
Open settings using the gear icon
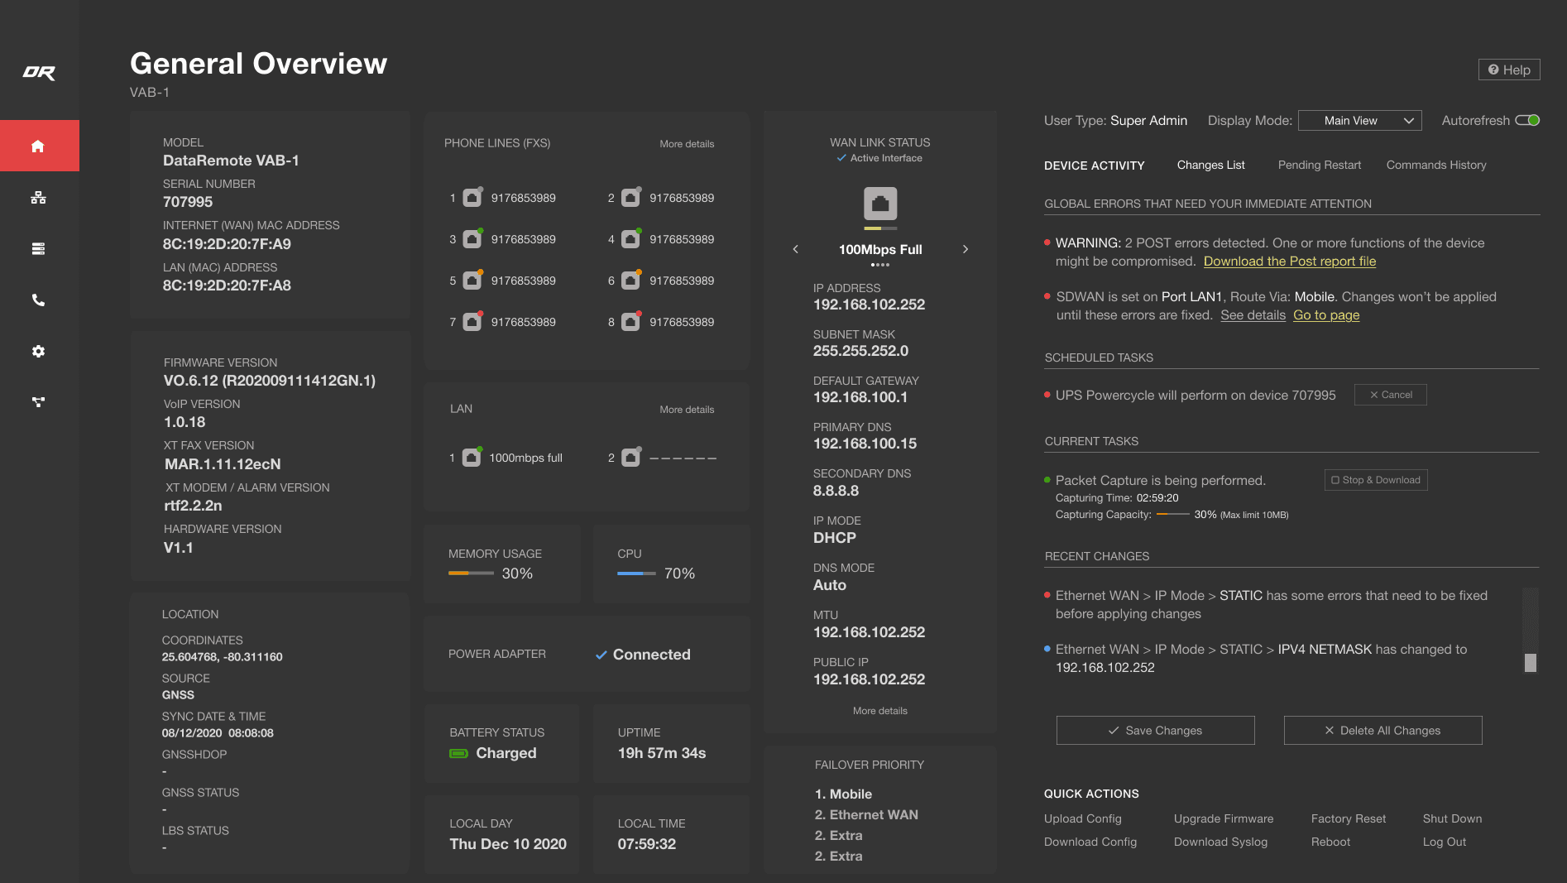(x=38, y=351)
